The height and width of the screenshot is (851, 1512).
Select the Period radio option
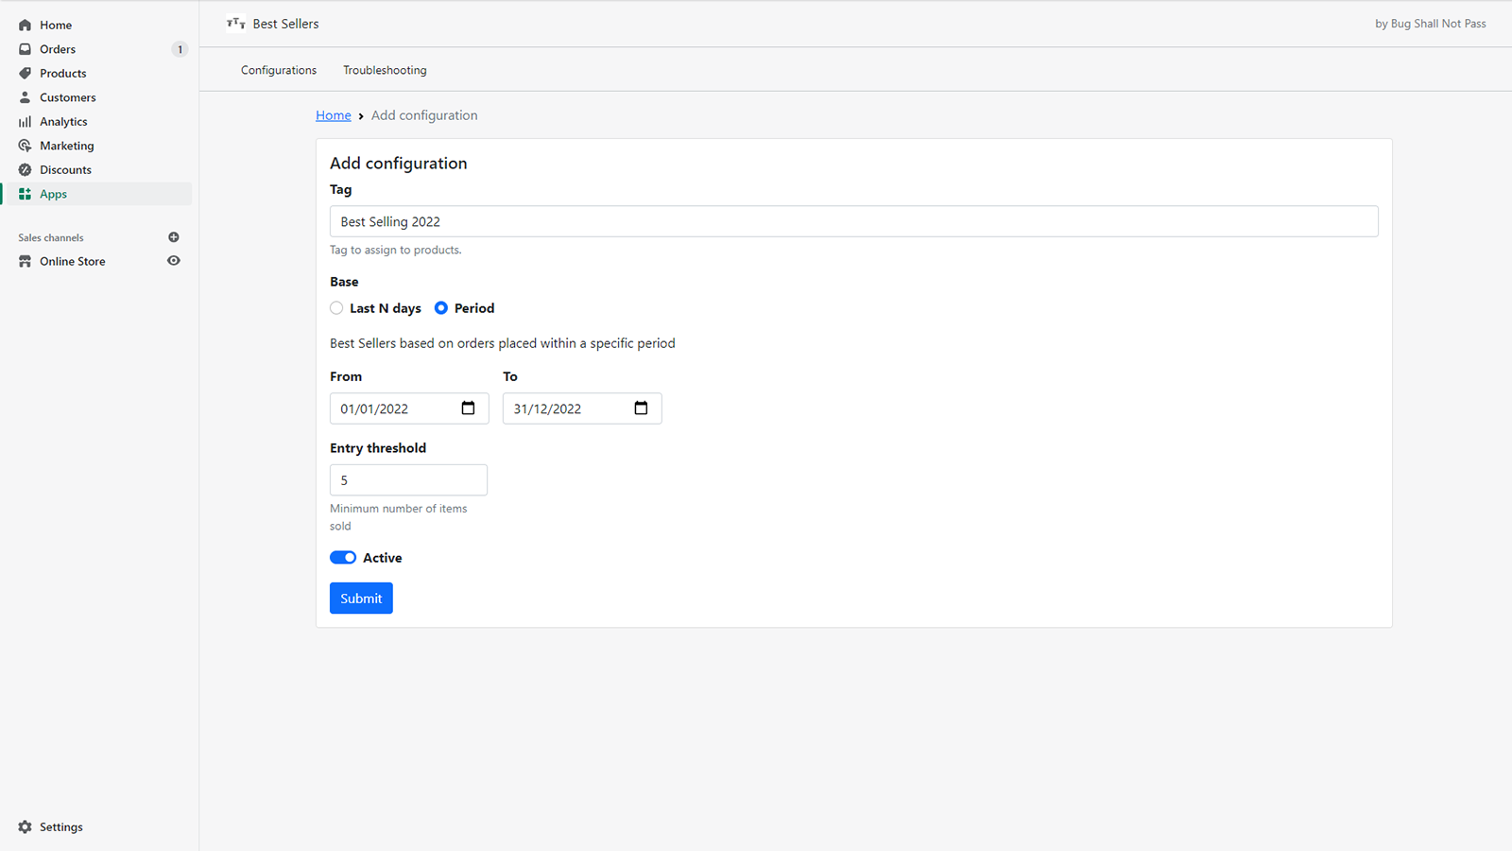pyautogui.click(x=441, y=308)
